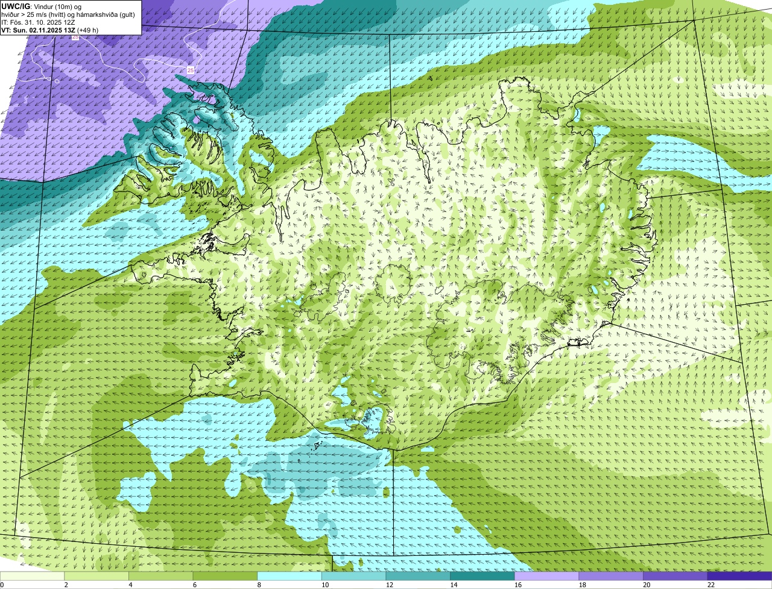Click the light cyan swatch between 8 and 10
Image resolution: width=772 pixels, height=589 pixels.
pyautogui.click(x=289, y=576)
